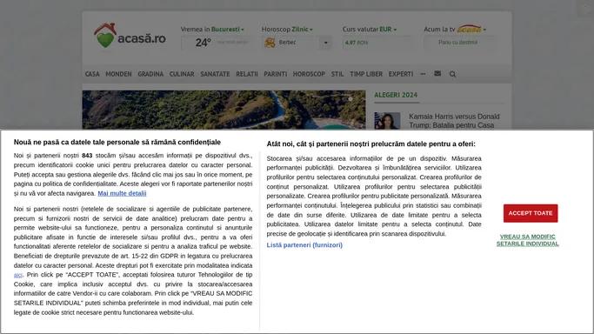Click the acasa.ro house heart logo
This screenshot has width=594, height=334.
[x=130, y=35]
